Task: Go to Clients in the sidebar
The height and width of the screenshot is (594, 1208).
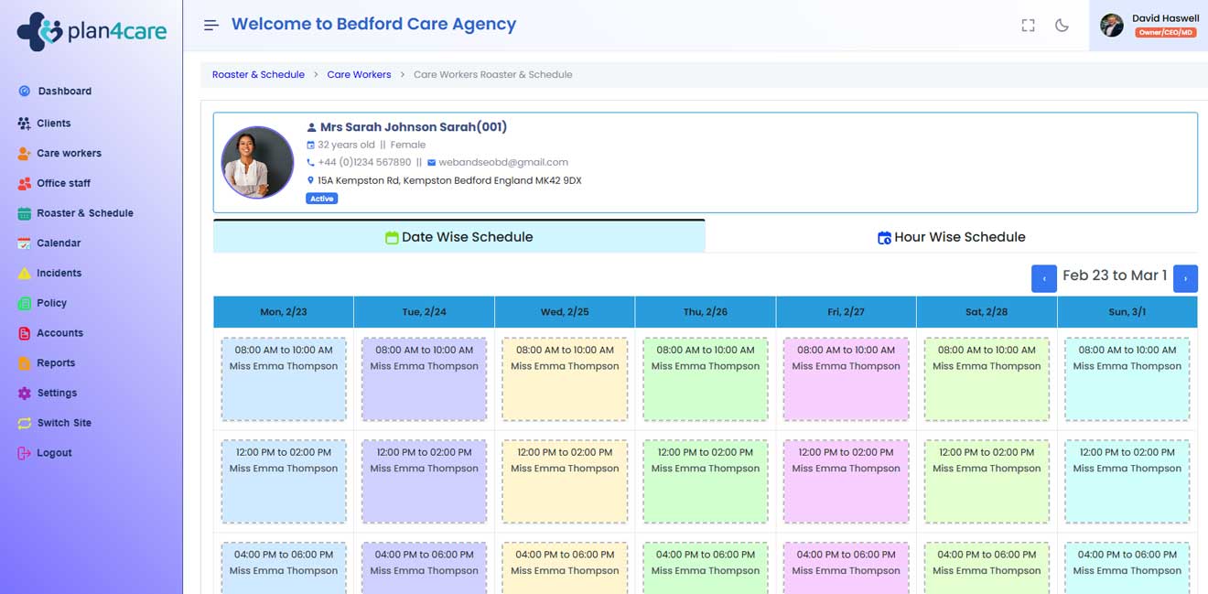Action: (x=53, y=124)
